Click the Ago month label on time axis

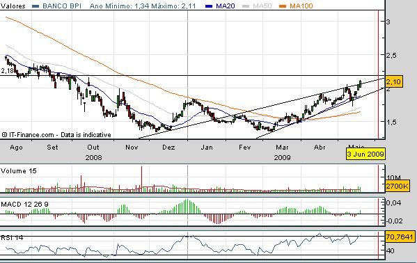16,147
